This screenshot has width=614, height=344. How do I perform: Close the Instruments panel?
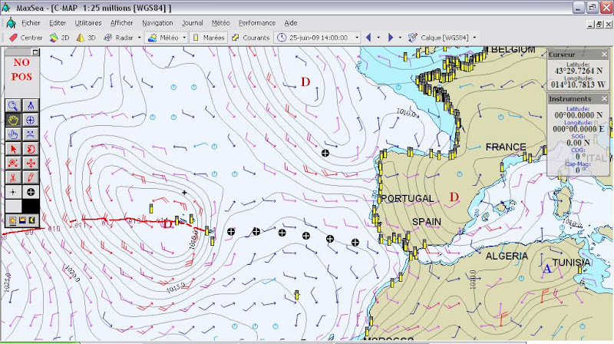605,99
